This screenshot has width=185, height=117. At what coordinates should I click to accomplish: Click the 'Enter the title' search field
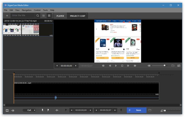(23, 15)
